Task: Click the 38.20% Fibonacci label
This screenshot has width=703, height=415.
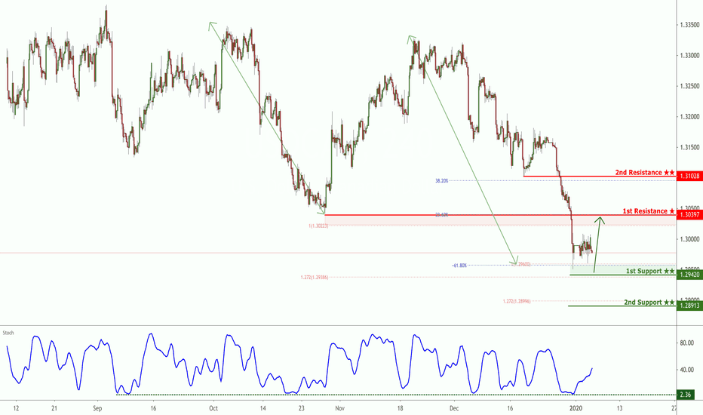Action: coord(441,181)
